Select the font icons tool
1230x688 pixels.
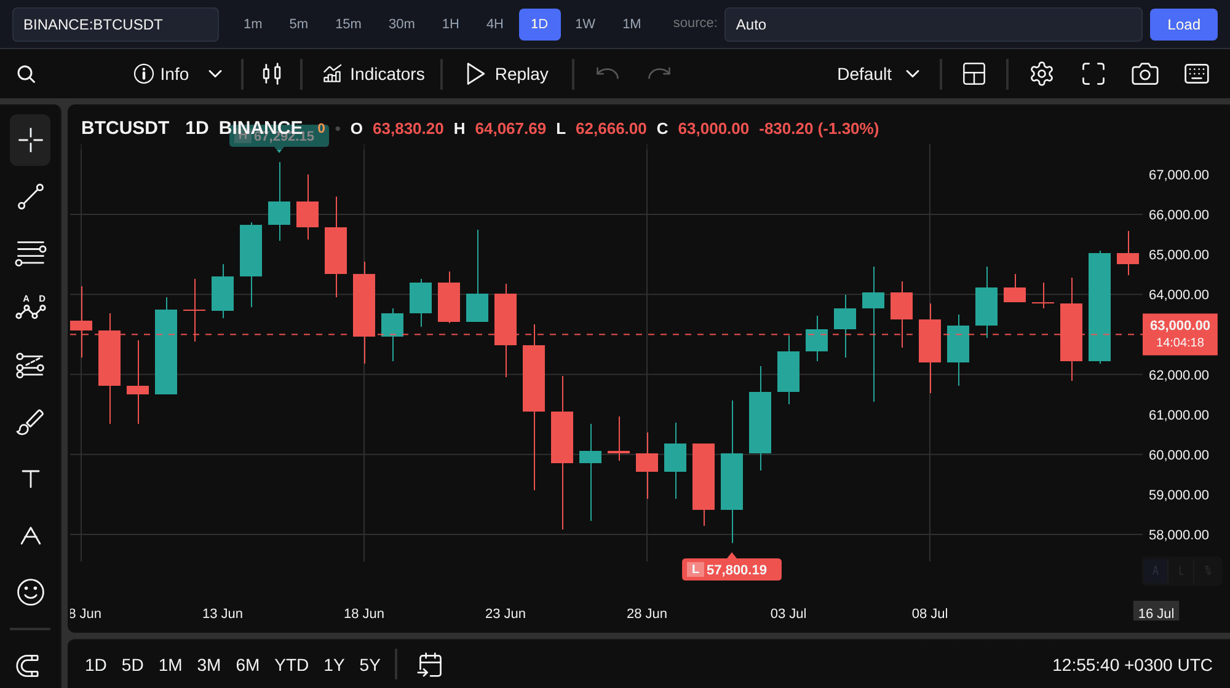coord(30,536)
